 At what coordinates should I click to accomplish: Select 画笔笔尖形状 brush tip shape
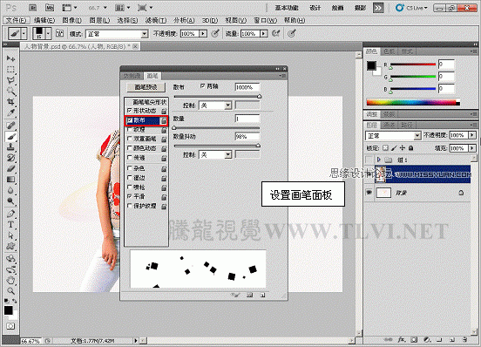(x=149, y=101)
